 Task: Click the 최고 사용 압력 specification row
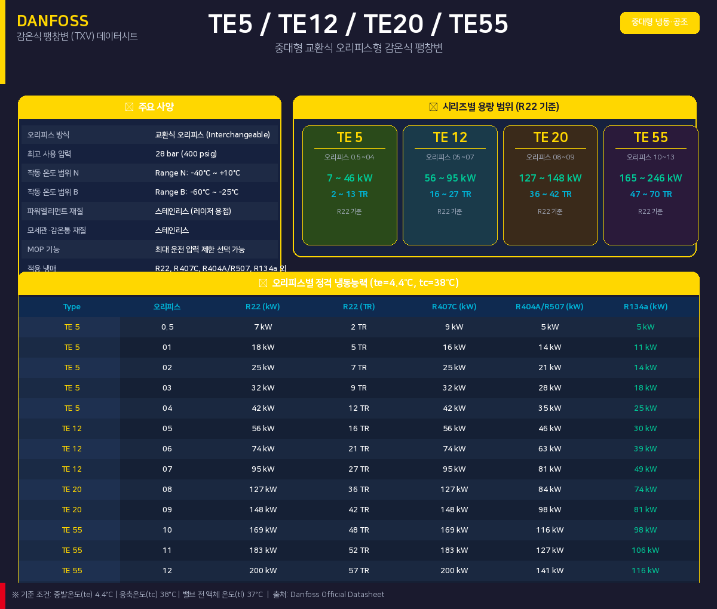tap(149, 154)
